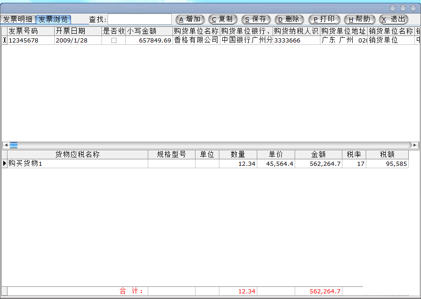Screen dimensions: 421x299
Task: Exit using the 退出 button
Action: pos(393,19)
